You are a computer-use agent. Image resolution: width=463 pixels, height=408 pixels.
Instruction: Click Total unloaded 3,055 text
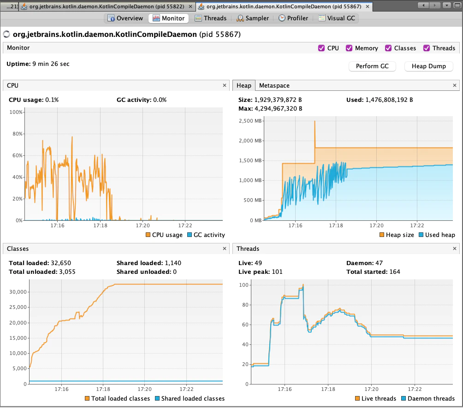pos(42,272)
